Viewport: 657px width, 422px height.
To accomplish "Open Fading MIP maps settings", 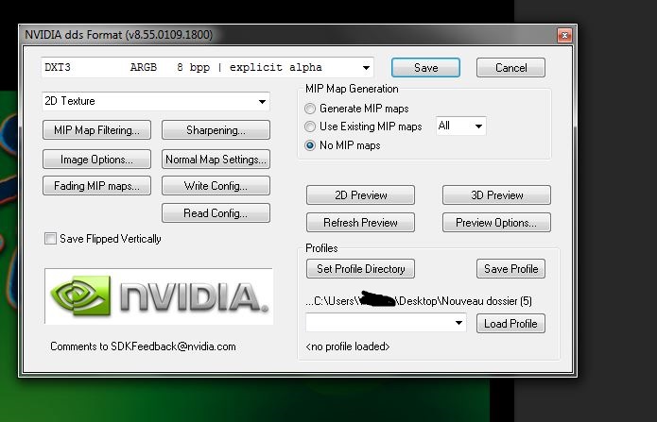I will click(x=96, y=186).
